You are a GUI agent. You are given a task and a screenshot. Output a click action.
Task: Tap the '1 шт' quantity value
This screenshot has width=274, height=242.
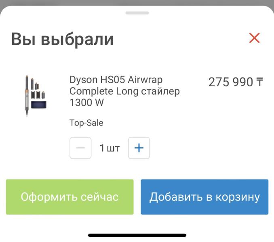[110, 148]
